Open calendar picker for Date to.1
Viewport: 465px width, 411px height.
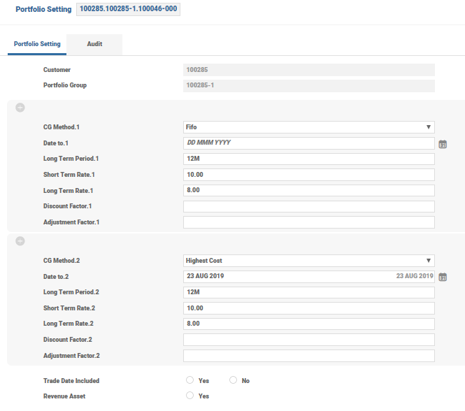click(443, 144)
